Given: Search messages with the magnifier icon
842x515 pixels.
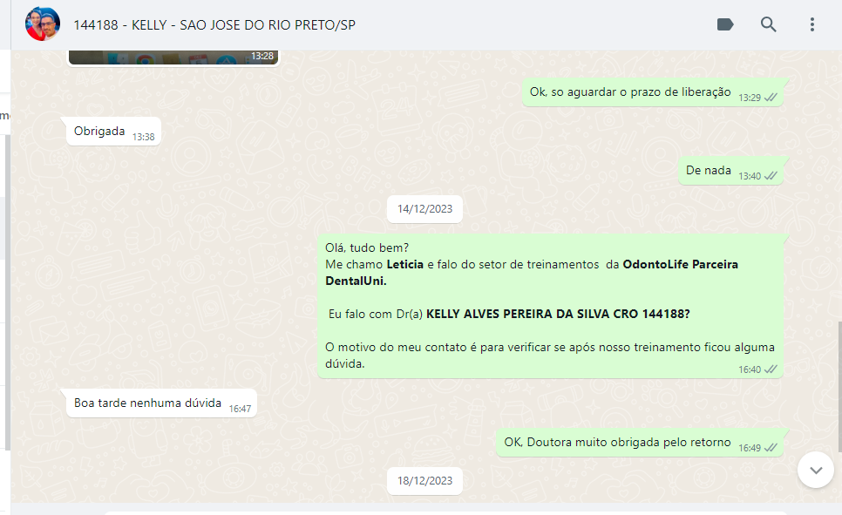Looking at the screenshot, I should pos(769,24).
